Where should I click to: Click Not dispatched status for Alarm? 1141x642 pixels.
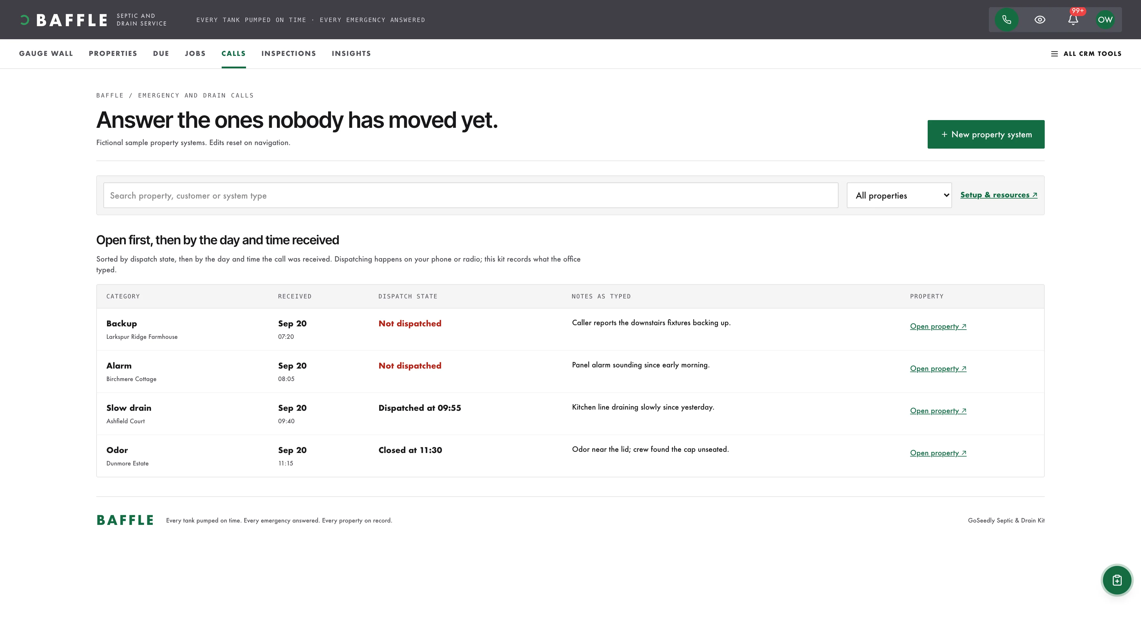tap(410, 366)
